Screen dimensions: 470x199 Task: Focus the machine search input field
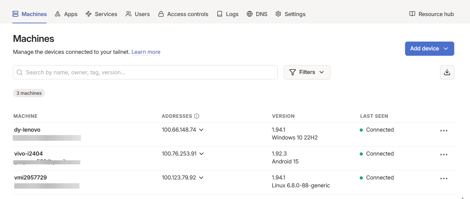coord(148,72)
